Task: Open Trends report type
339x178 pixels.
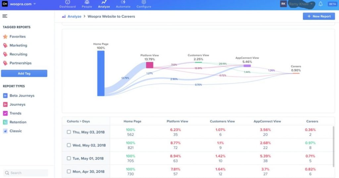Action: pyautogui.click(x=15, y=113)
